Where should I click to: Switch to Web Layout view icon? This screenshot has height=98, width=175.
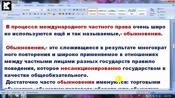pyautogui.click(x=144, y=93)
